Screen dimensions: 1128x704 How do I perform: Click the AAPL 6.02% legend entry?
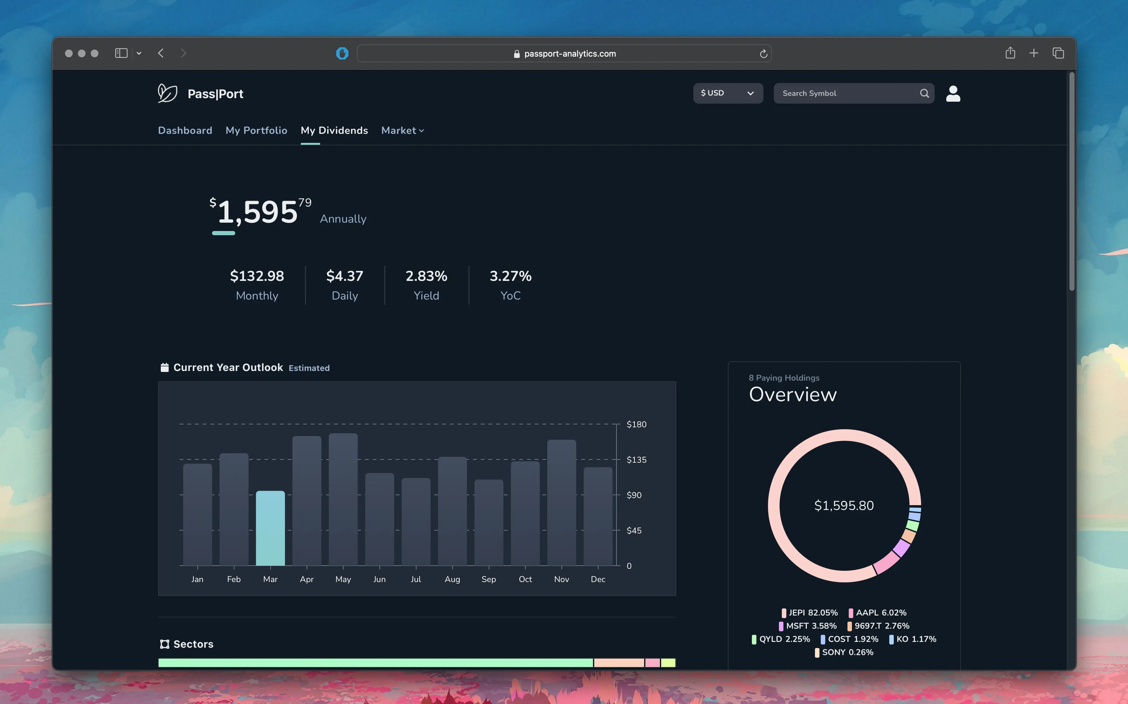pos(878,613)
